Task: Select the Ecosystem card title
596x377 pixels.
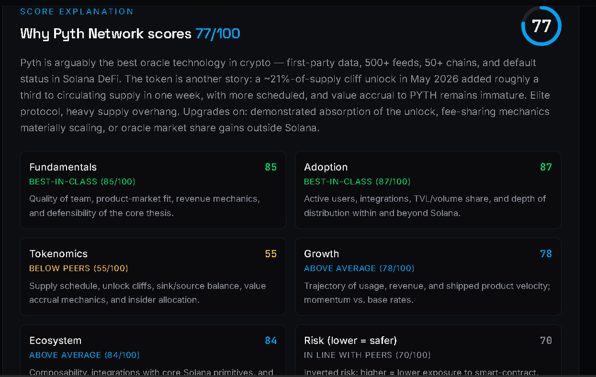Action: click(x=55, y=341)
